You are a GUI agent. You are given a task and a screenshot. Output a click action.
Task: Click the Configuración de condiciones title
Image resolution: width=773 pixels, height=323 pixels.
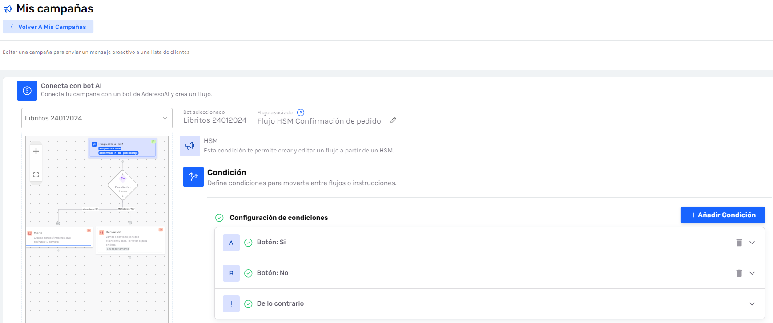click(279, 218)
